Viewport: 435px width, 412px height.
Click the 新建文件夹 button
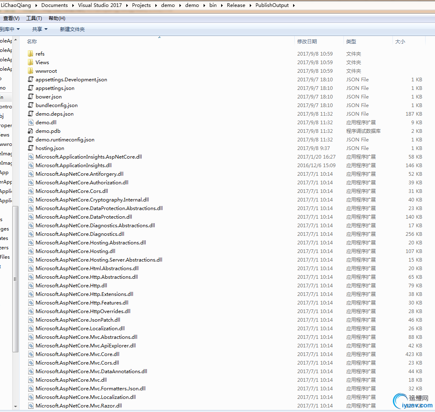click(x=72, y=29)
